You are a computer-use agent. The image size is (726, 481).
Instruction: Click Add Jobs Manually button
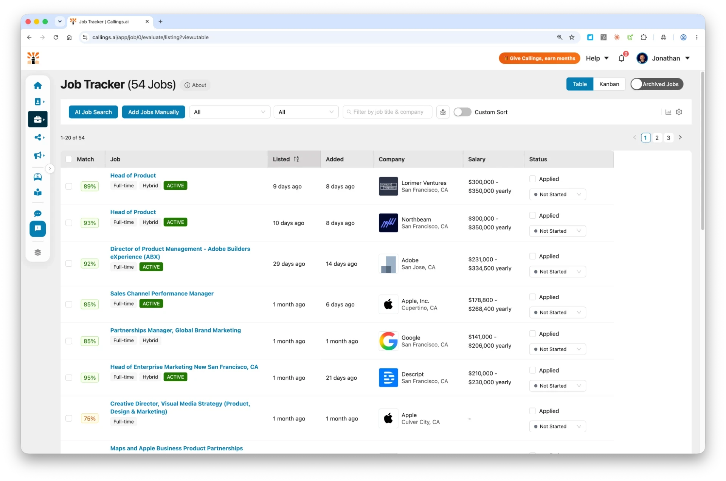coord(154,112)
